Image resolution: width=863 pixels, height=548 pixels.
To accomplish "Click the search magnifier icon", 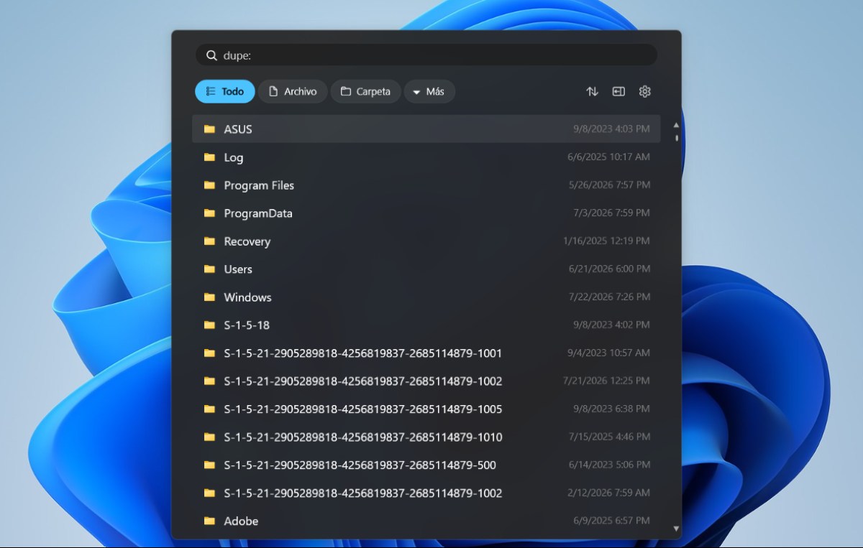I will (211, 55).
